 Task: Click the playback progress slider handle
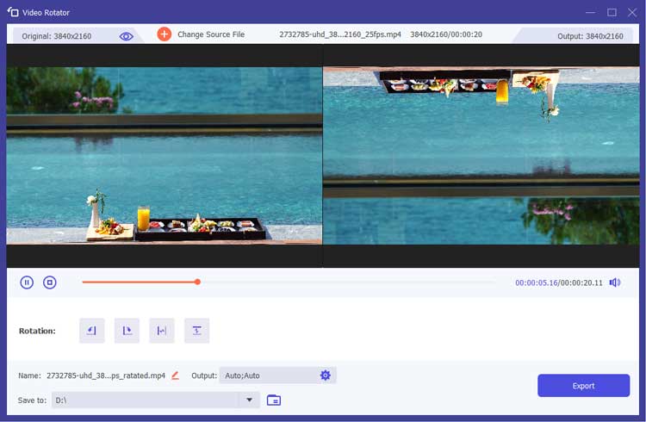click(x=197, y=282)
